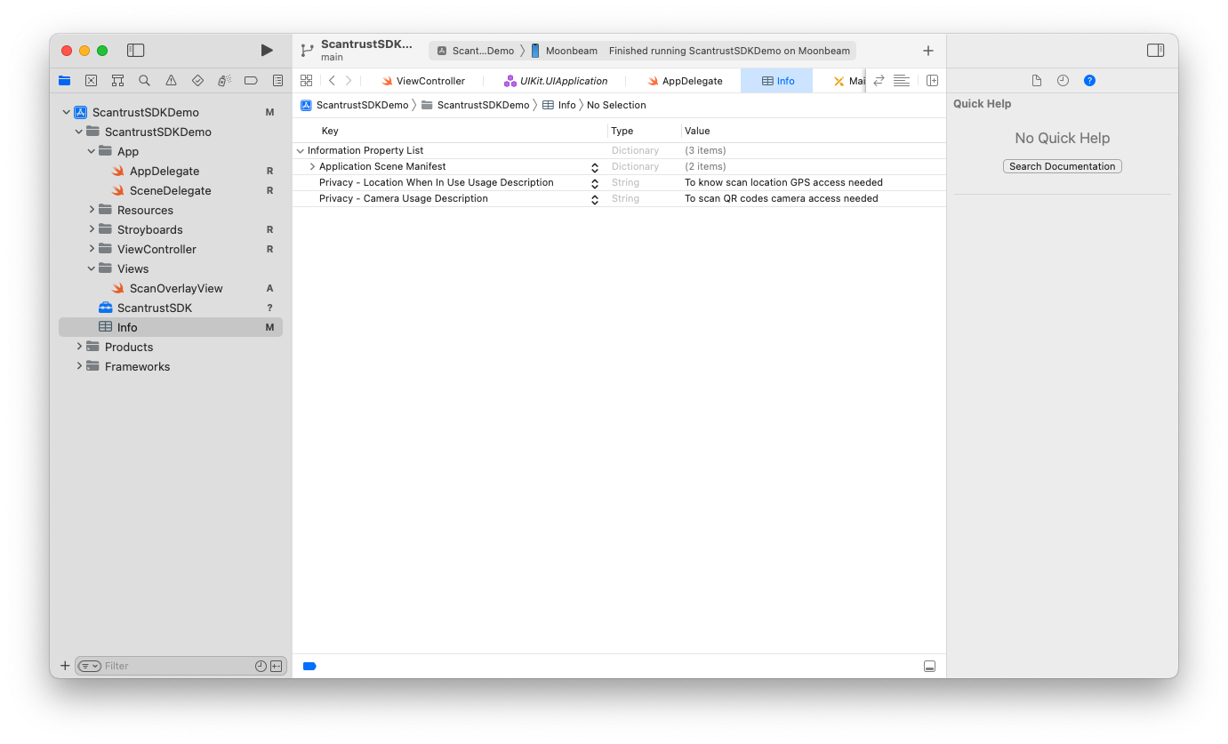The width and height of the screenshot is (1228, 744).
Task: Click ScantrustSDKDemo folder in jump bar
Action: pyautogui.click(x=475, y=105)
